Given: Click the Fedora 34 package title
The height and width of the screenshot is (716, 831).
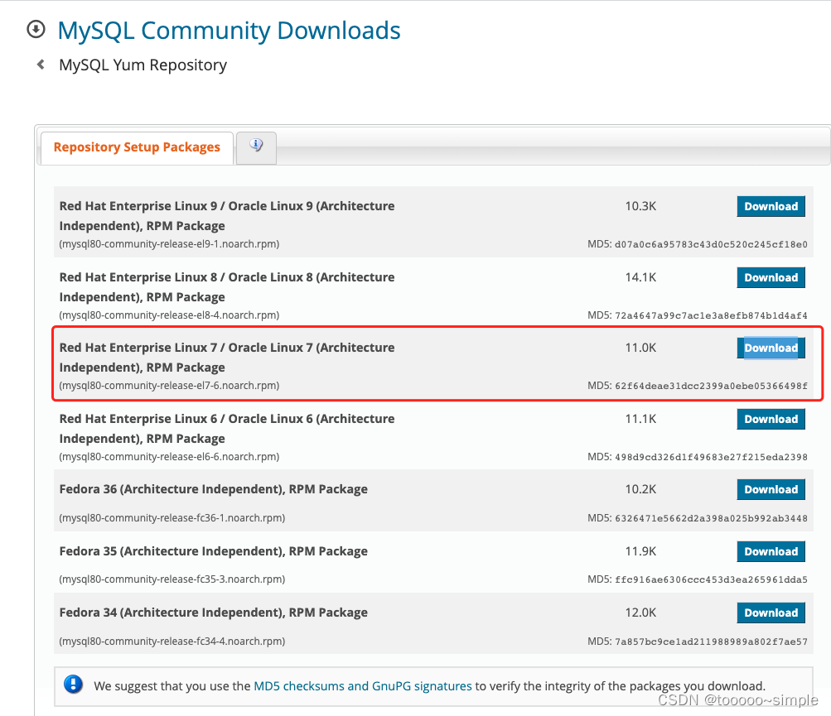Looking at the screenshot, I should pyautogui.click(x=214, y=613).
